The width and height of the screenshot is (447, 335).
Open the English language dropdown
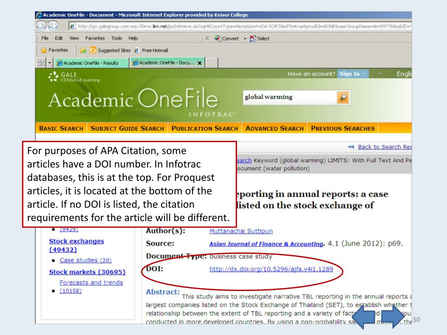[404, 74]
